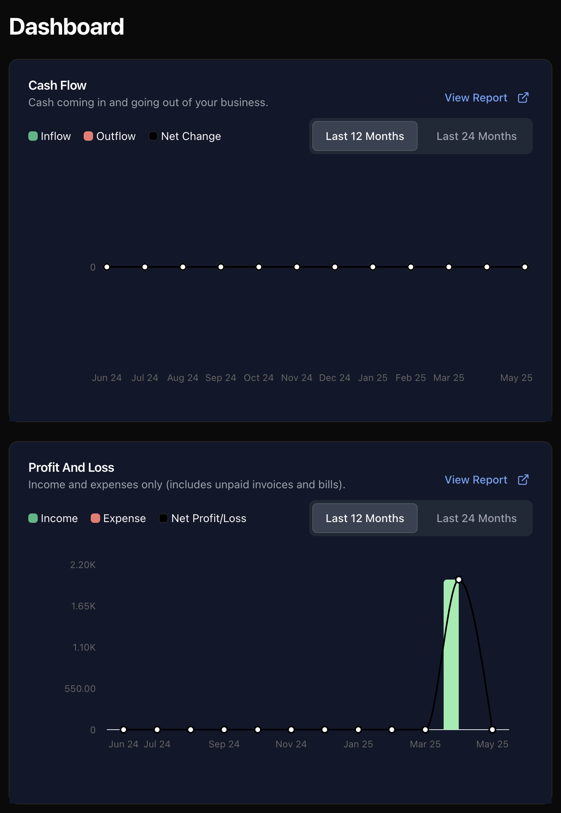This screenshot has width=561, height=813.
Task: Select Last 12 Months tab for Profit And Loss
Action: pyautogui.click(x=365, y=518)
